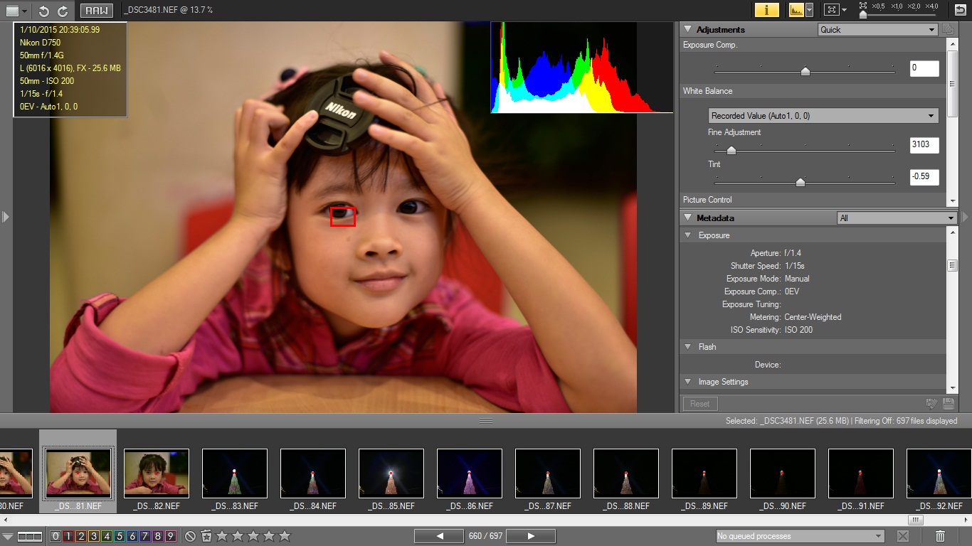972x546 pixels.
Task: Show the focus point display
Action: coord(830,10)
